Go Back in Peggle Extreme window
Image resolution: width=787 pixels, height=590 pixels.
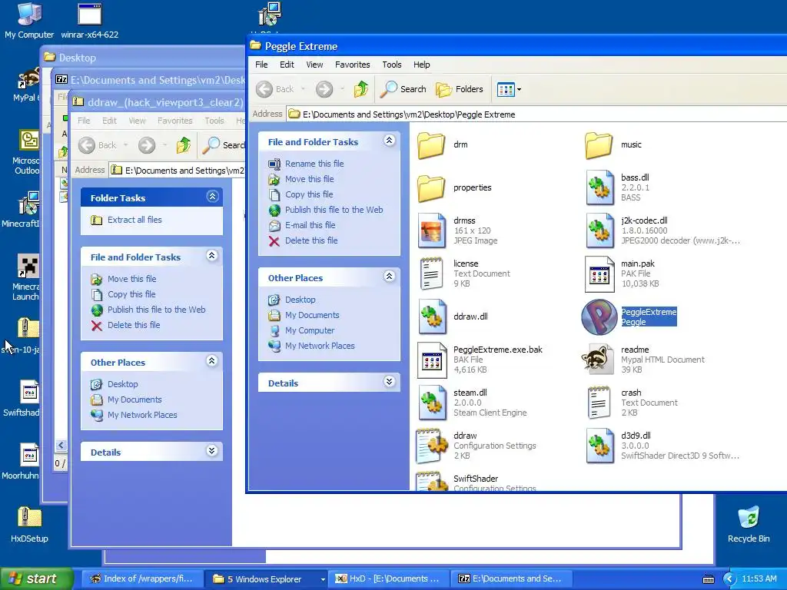point(276,89)
